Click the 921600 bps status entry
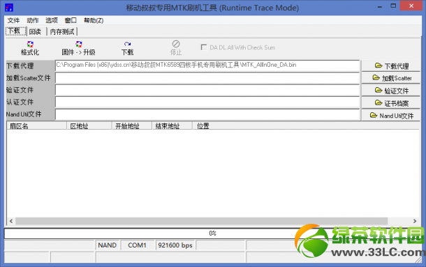Screen dimensions: 426x267 (175, 245)
